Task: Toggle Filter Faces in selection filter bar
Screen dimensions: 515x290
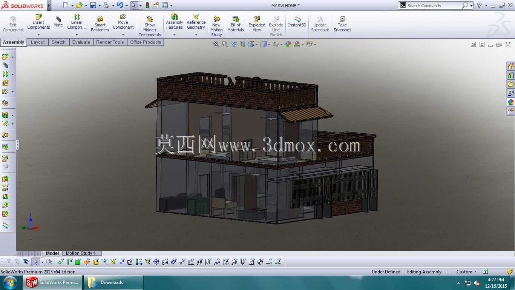Action: [78, 262]
